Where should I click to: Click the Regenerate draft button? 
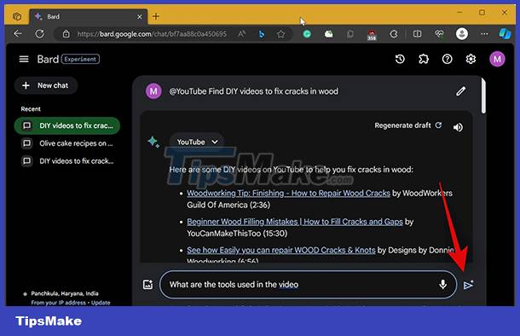[408, 125]
